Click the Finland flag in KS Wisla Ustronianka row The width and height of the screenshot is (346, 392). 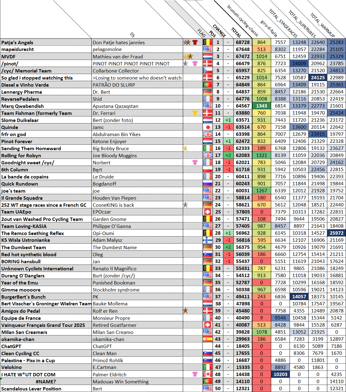click(x=208, y=240)
